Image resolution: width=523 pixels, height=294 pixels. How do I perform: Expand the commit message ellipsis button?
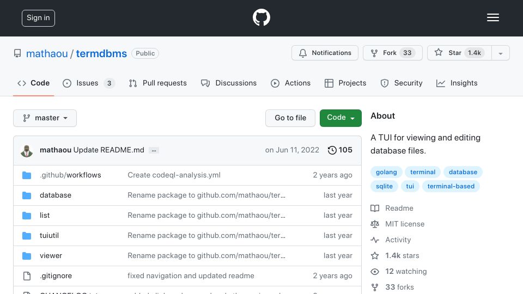pyautogui.click(x=154, y=150)
